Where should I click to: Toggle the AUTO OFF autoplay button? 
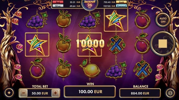[163, 20]
